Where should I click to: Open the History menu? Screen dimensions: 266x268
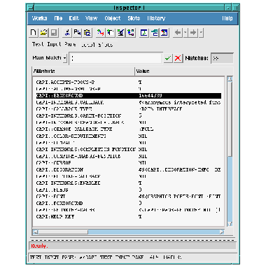coord(156,18)
